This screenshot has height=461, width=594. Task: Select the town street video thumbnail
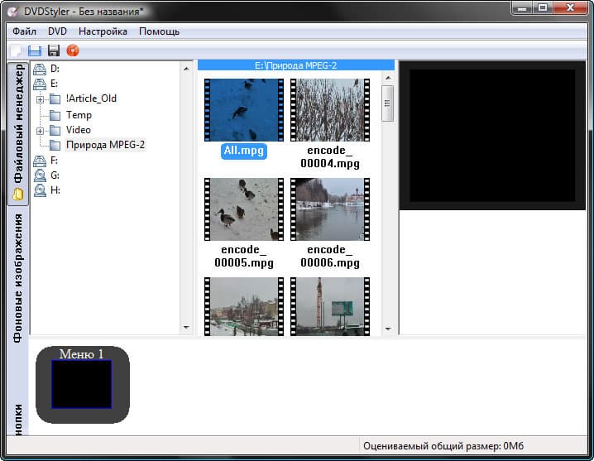(x=244, y=306)
